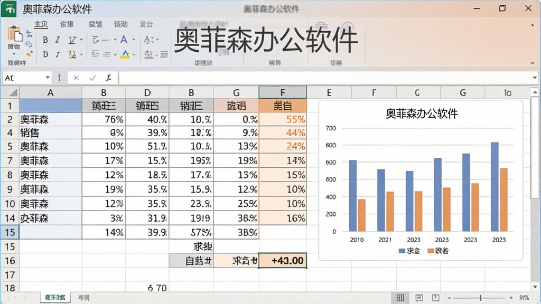The image size is (541, 304).
Task: Click the stacked lines icon at ribbon group end
Action: coord(164,54)
